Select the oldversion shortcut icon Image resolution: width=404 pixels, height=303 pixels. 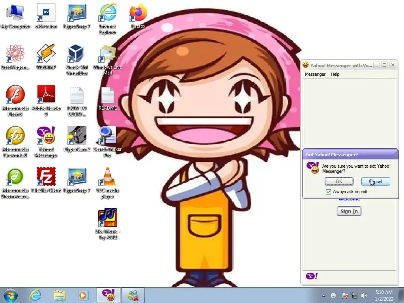(46, 16)
